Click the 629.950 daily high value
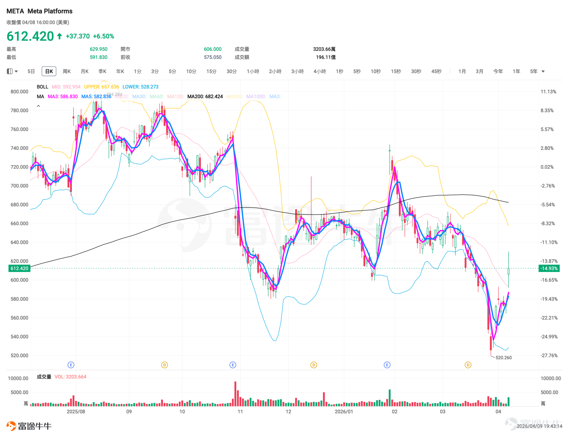The image size is (569, 437). (99, 49)
